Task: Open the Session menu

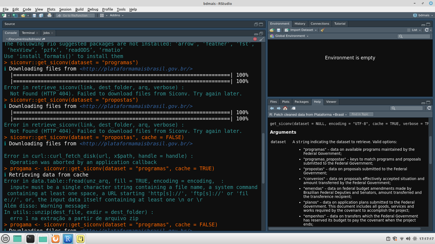Action: pos(65,9)
